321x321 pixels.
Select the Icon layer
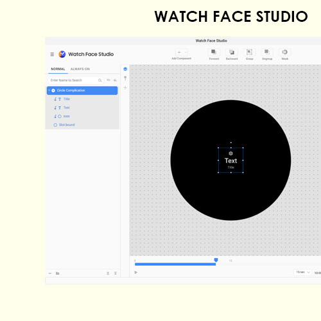[x=82, y=116]
